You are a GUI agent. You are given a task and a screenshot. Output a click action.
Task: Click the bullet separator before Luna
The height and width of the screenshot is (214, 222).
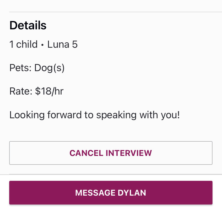click(42, 45)
